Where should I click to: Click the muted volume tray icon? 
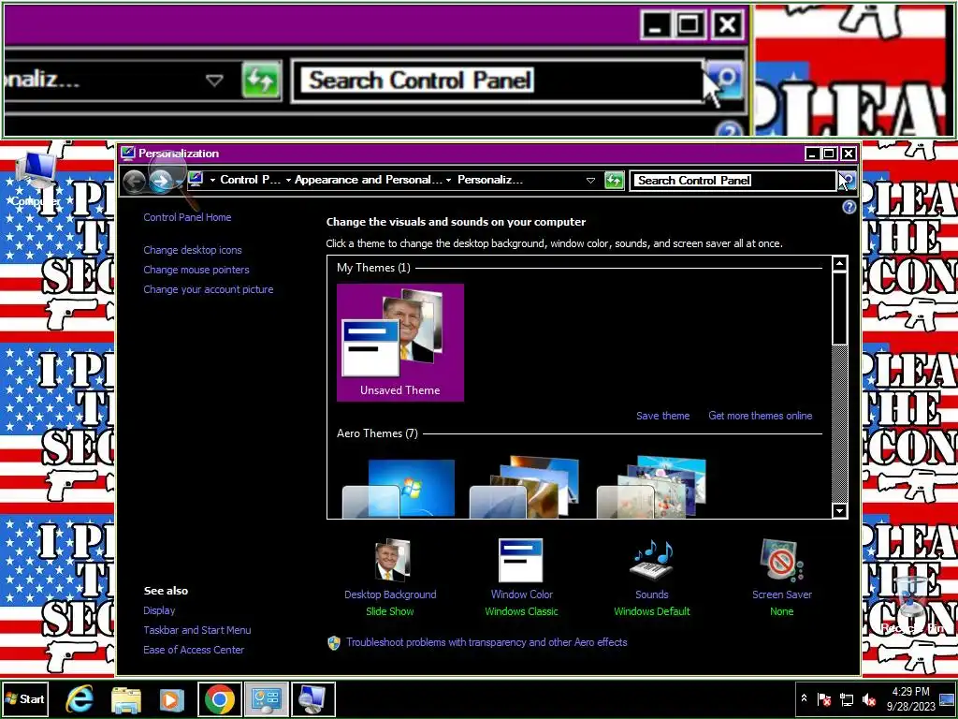click(x=868, y=698)
